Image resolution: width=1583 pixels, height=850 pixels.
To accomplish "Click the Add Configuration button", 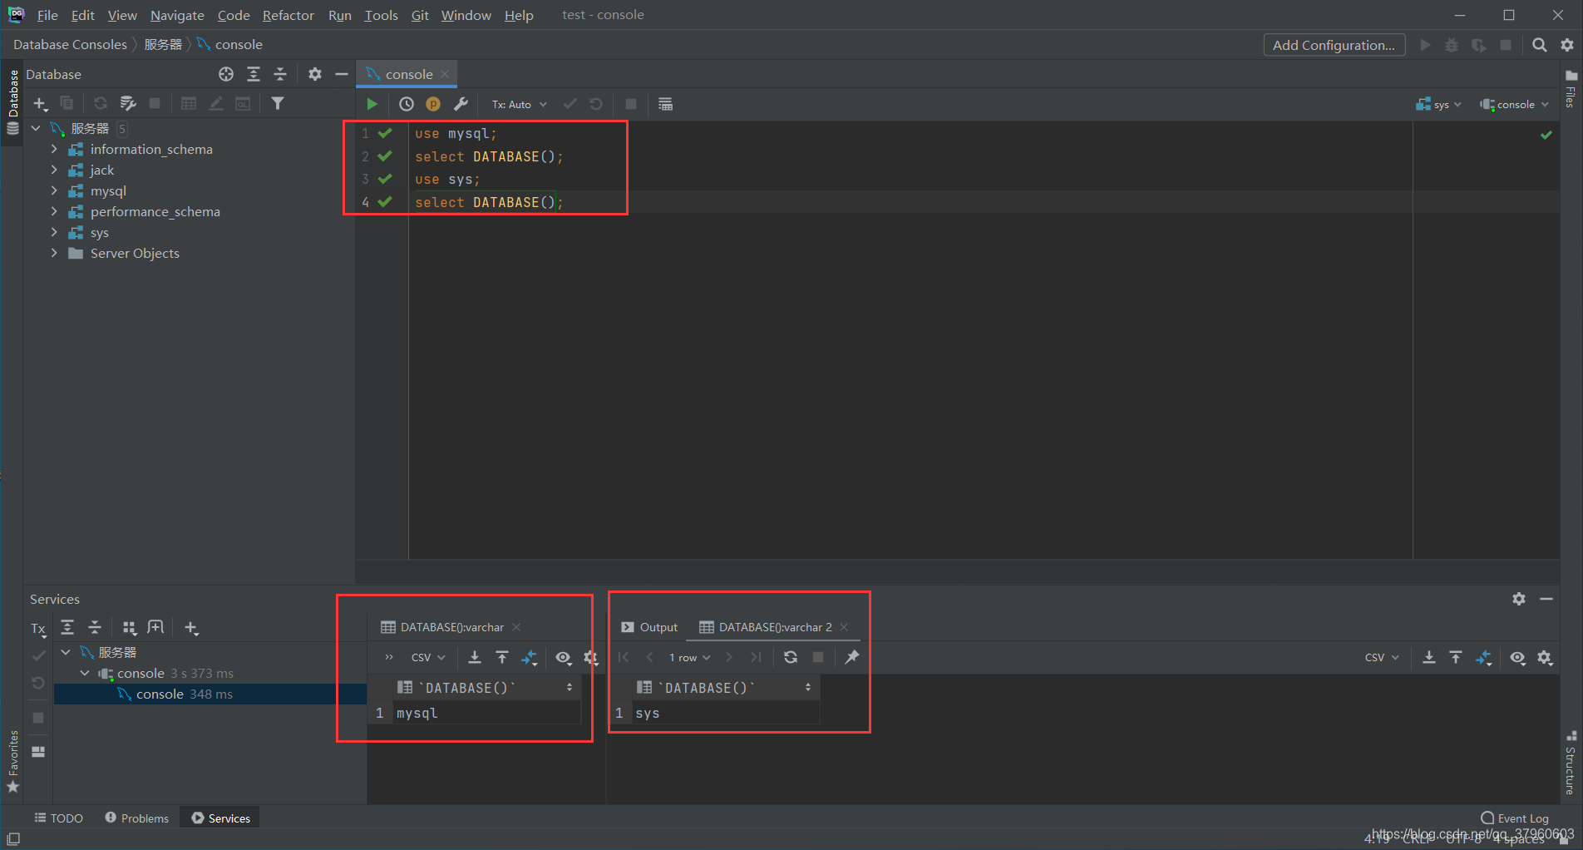I will [1334, 44].
